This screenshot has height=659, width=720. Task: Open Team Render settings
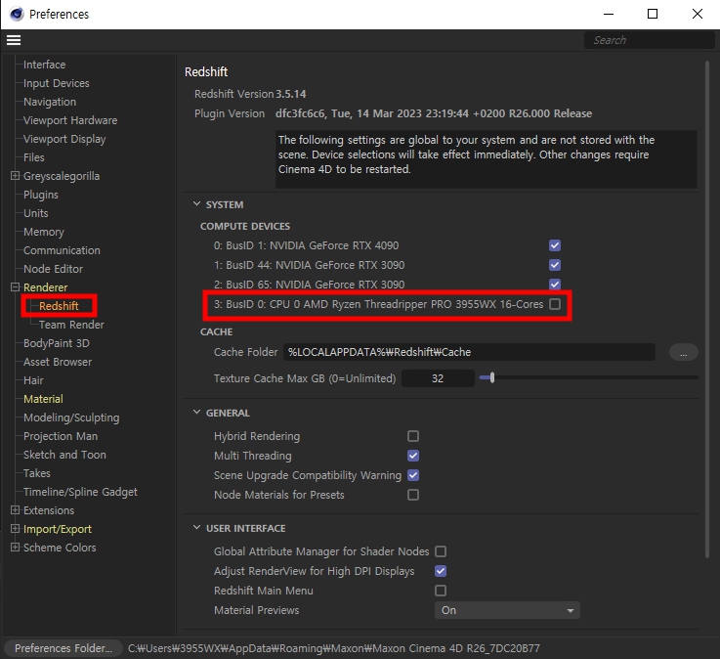pyautogui.click(x=71, y=325)
